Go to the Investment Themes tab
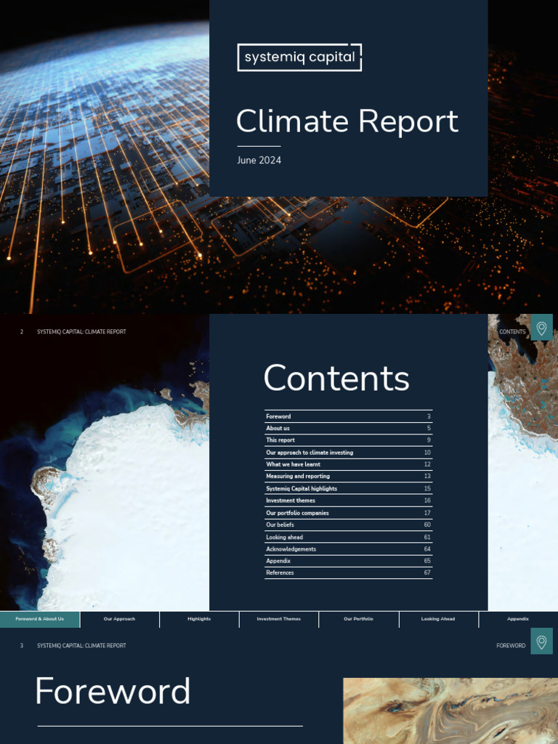The width and height of the screenshot is (558, 744). [279, 619]
